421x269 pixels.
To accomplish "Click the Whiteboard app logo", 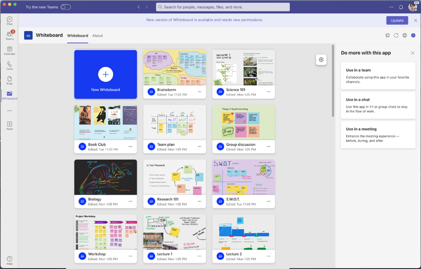I will pyautogui.click(x=28, y=35).
